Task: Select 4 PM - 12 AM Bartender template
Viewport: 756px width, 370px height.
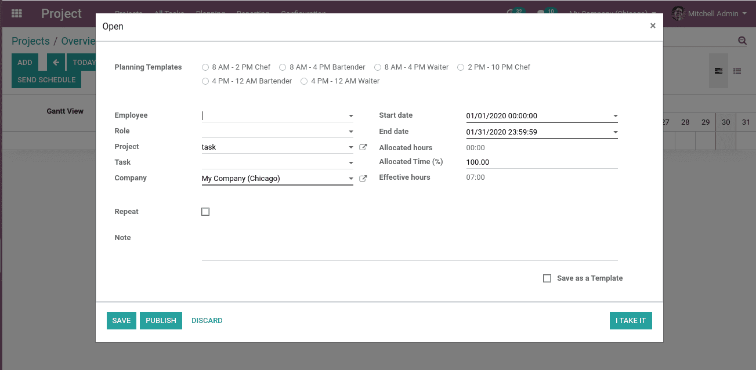Action: 205,81
